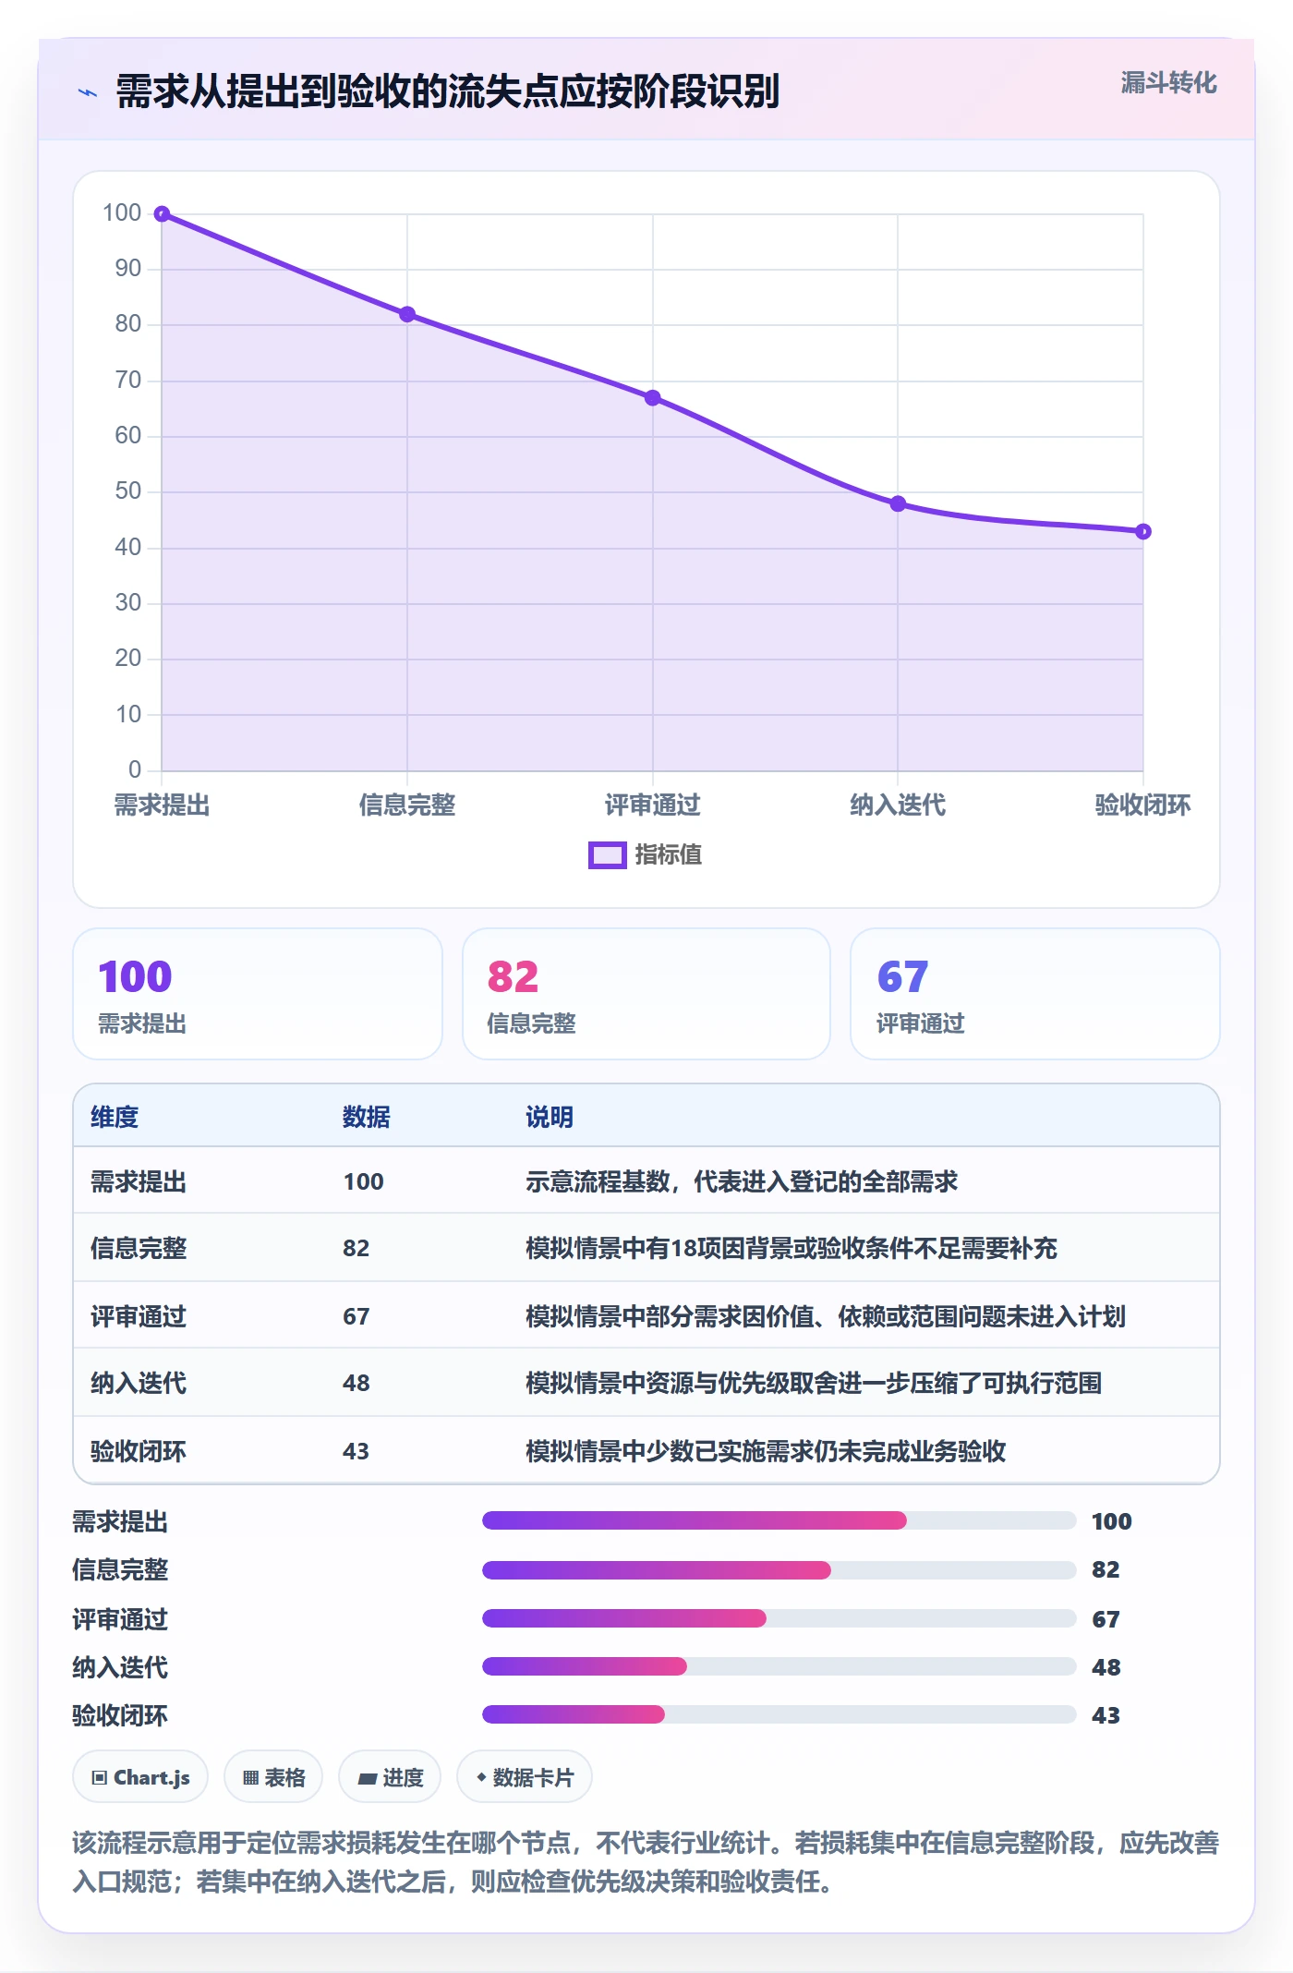Click the 纳入迭代 progress bar
1293x1973 pixels.
click(x=779, y=1666)
